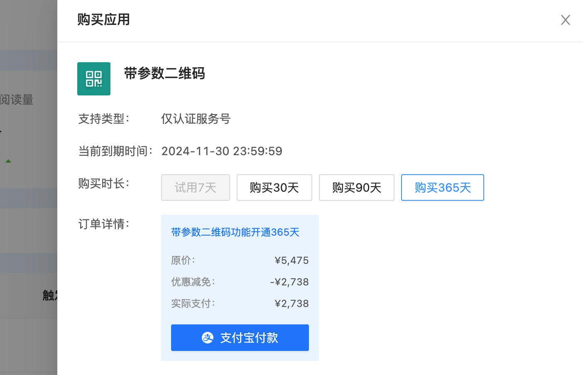This screenshot has height=375, width=583.
Task: Click the 购买应用 dialog heading
Action: (104, 19)
